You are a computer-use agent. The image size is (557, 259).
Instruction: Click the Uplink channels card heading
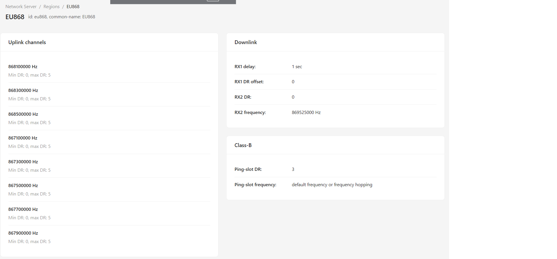[x=27, y=42]
